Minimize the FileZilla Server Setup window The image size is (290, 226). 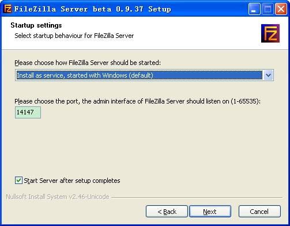click(254, 9)
